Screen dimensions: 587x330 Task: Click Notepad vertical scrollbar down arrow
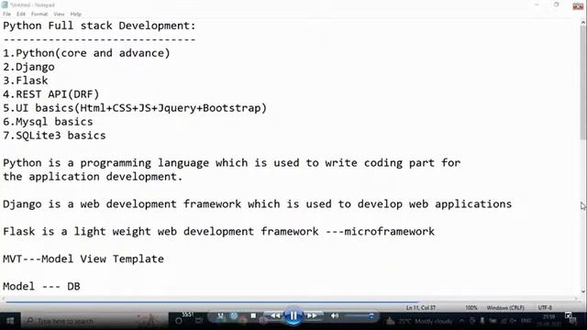click(583, 291)
